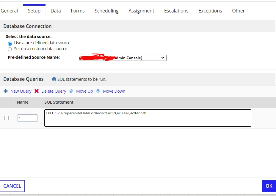Click the blue plus New Query icon
The width and height of the screenshot is (276, 196).
tap(6, 91)
